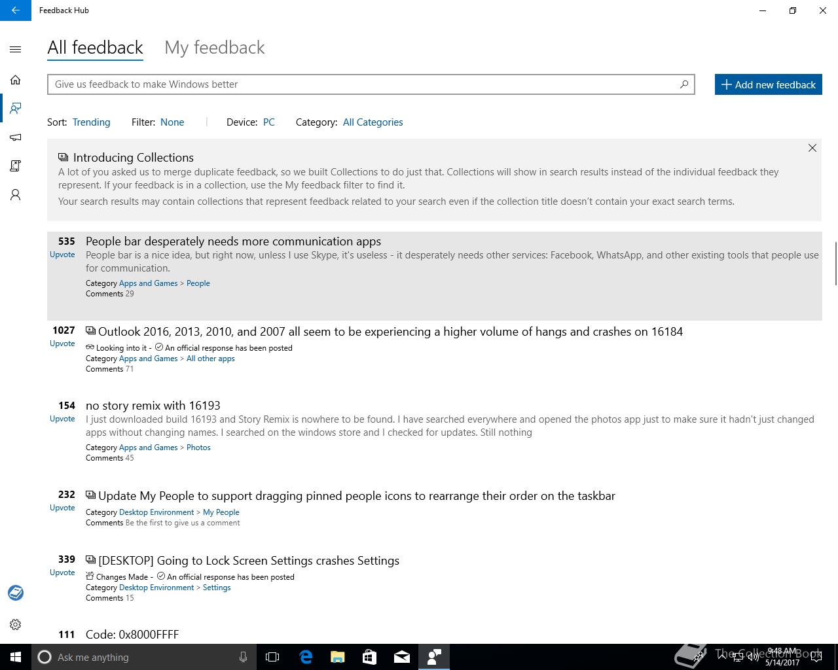Click collection icon beside Lock Screen Settings feedback
Viewport: 838px width, 670px height.
[x=90, y=560]
